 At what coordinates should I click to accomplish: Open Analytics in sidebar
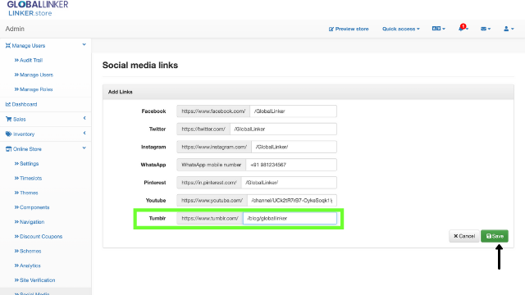pos(27,265)
